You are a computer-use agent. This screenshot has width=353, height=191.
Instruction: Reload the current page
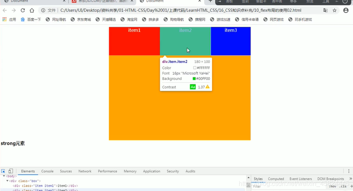pos(23,10)
